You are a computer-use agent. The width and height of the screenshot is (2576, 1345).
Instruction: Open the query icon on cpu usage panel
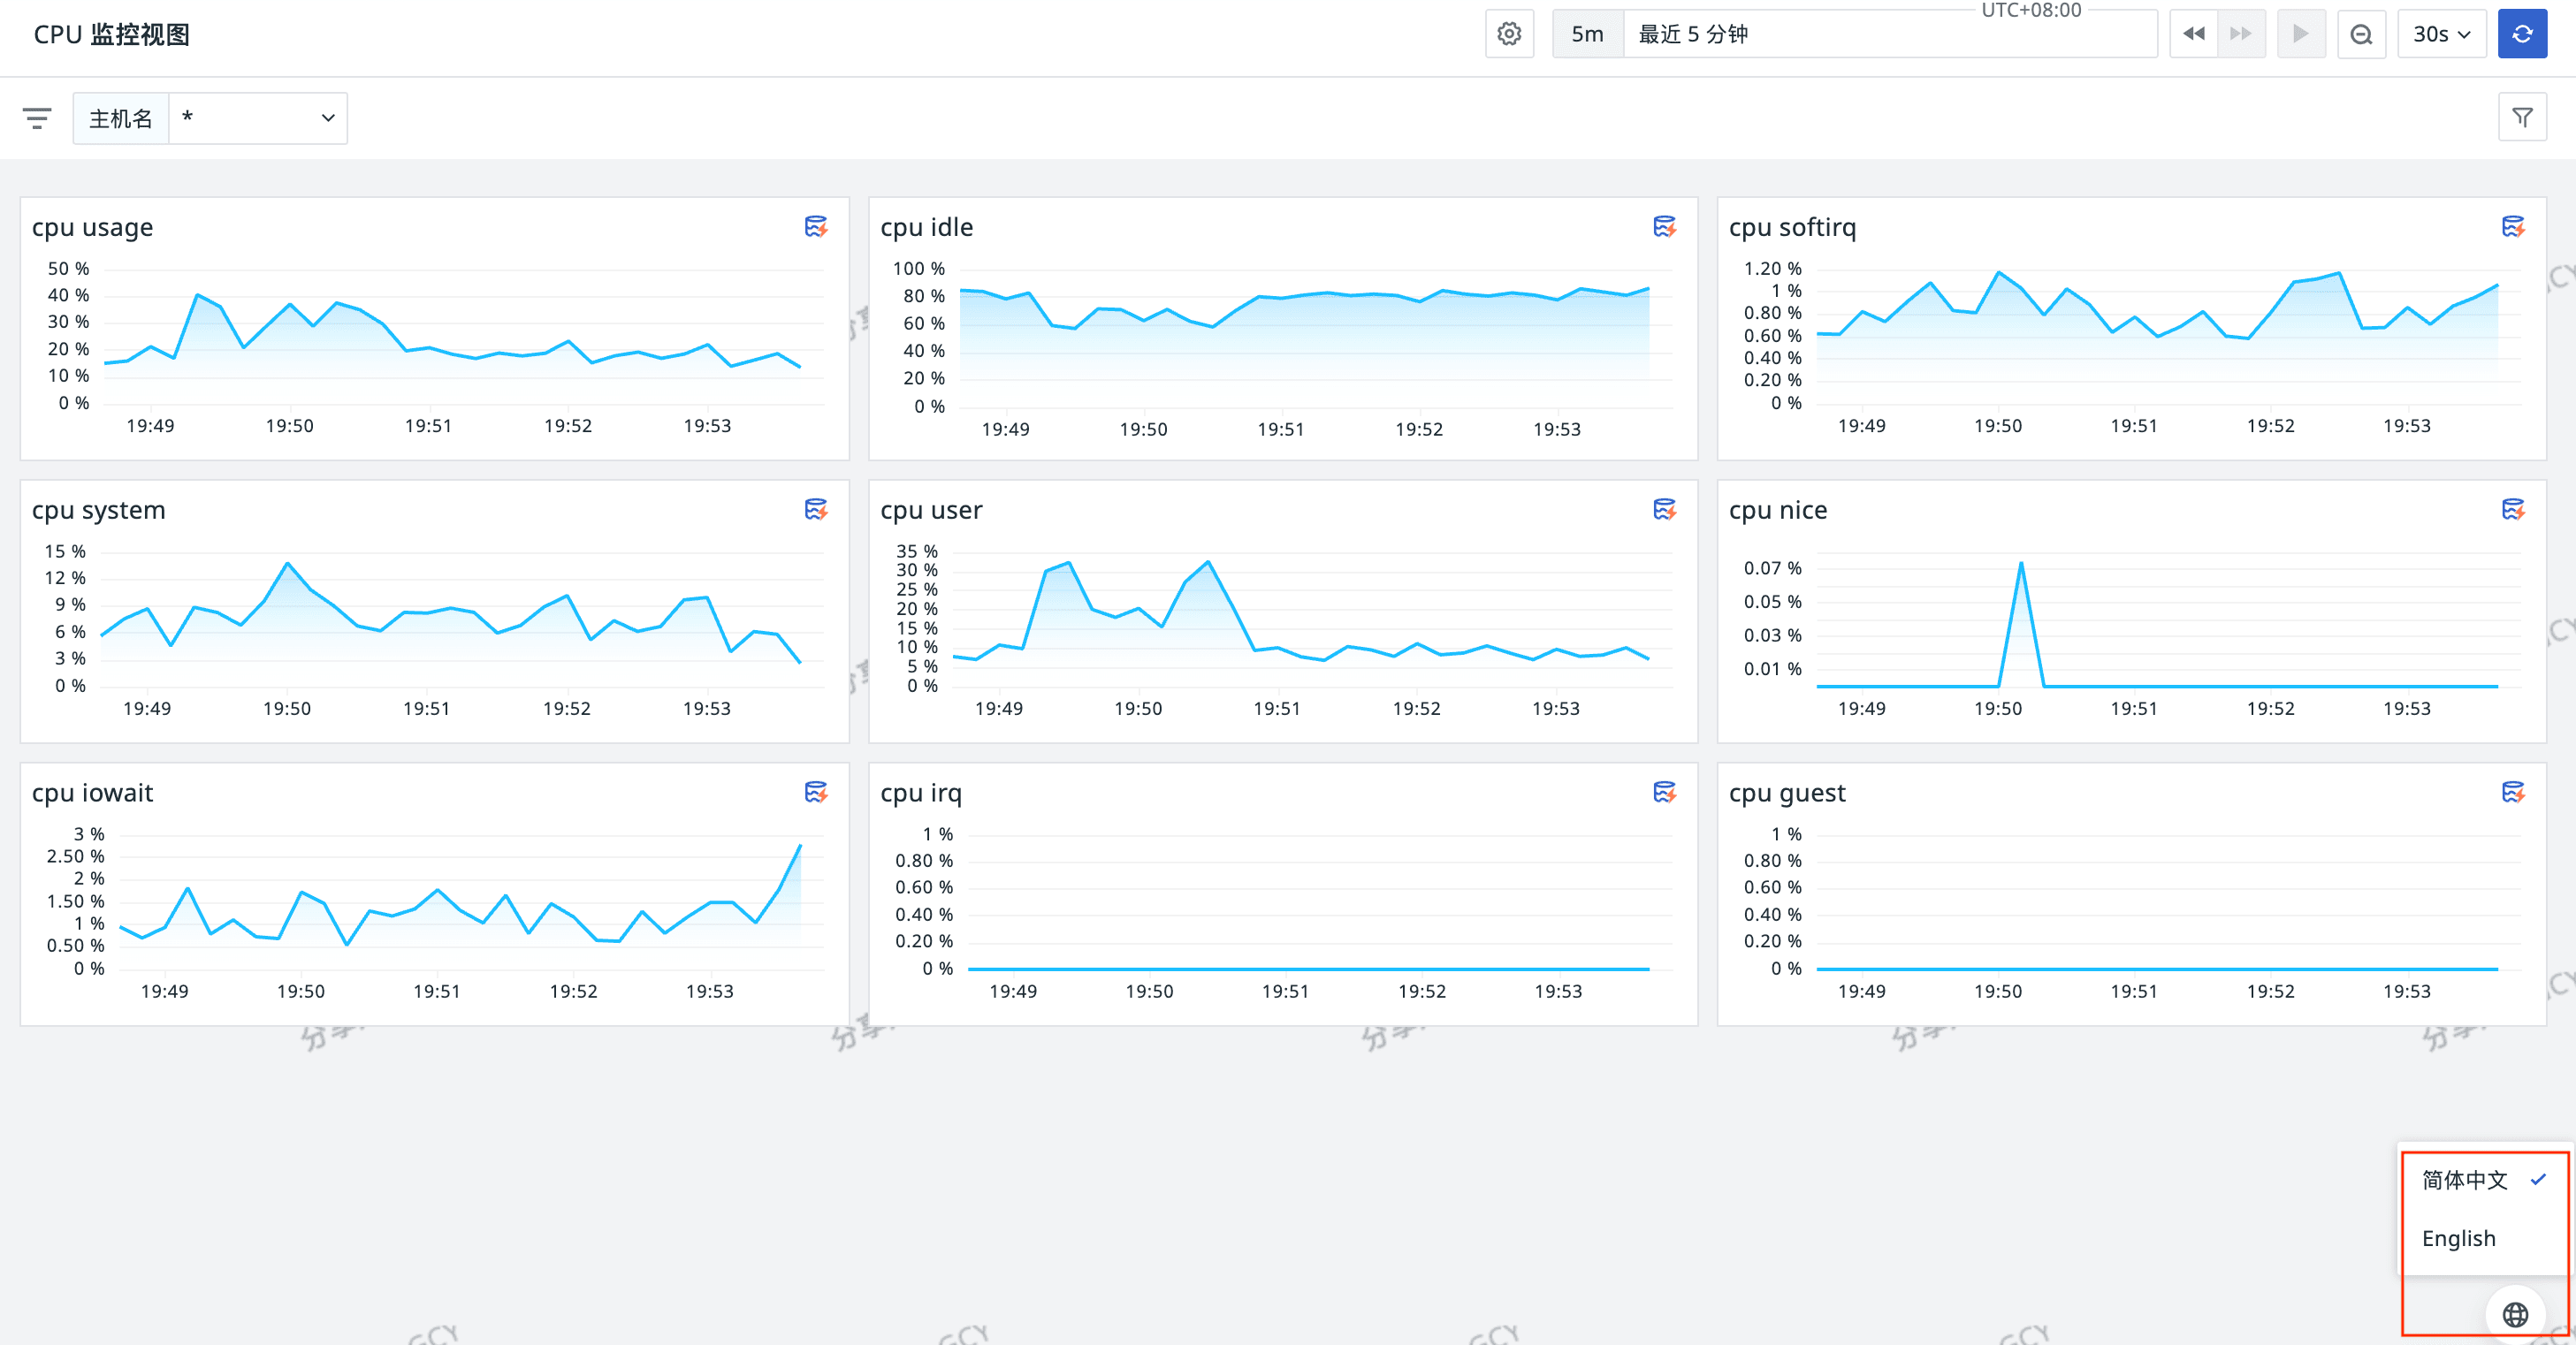point(816,227)
